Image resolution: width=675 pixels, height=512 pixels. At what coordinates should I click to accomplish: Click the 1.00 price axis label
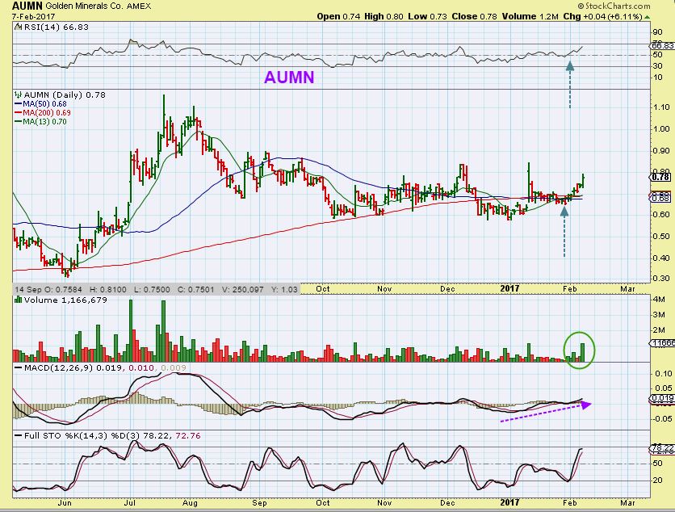660,128
